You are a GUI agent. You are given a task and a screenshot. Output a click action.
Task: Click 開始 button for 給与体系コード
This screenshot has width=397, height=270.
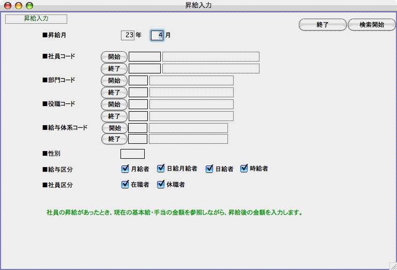(x=115, y=128)
